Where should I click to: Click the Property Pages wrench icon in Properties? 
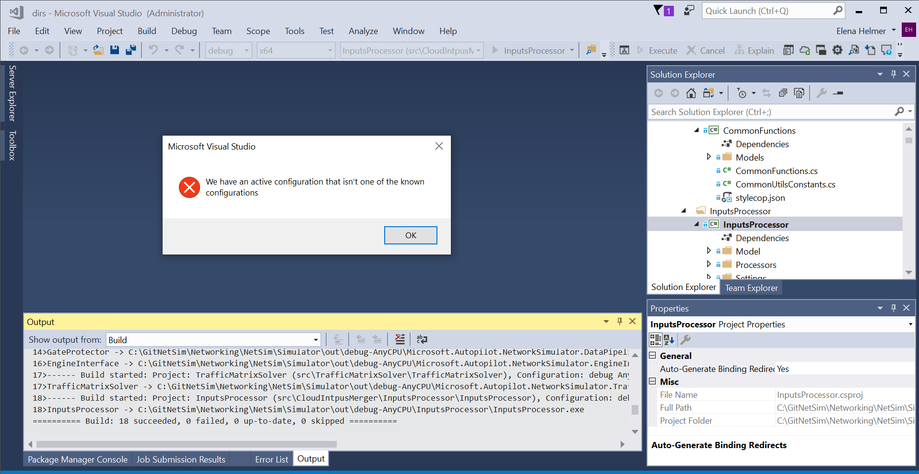pos(686,340)
